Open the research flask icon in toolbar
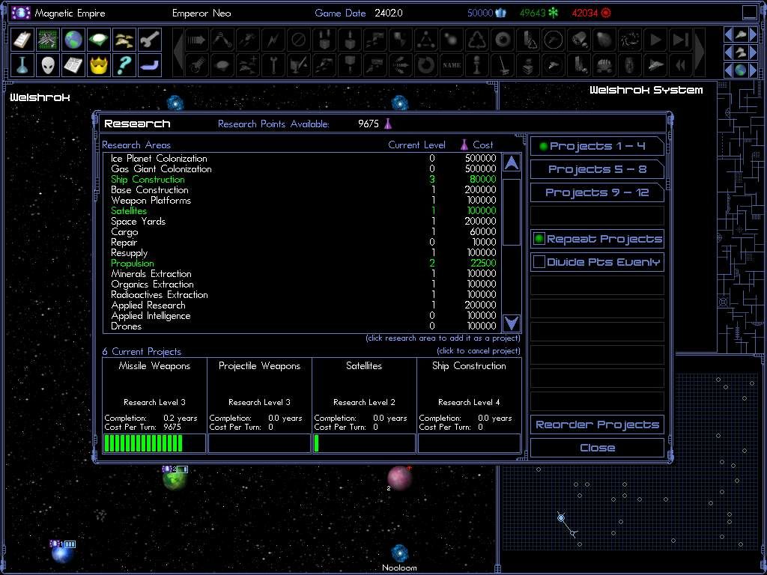767x575 pixels. [23, 65]
